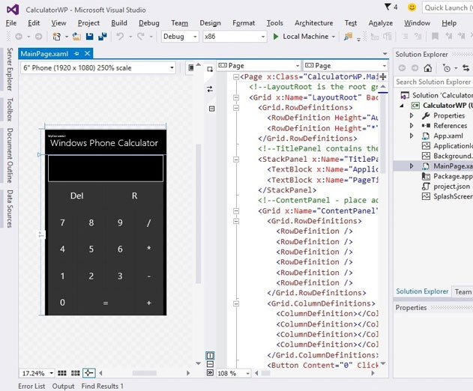Click the Quick Launch search box

[448, 7]
